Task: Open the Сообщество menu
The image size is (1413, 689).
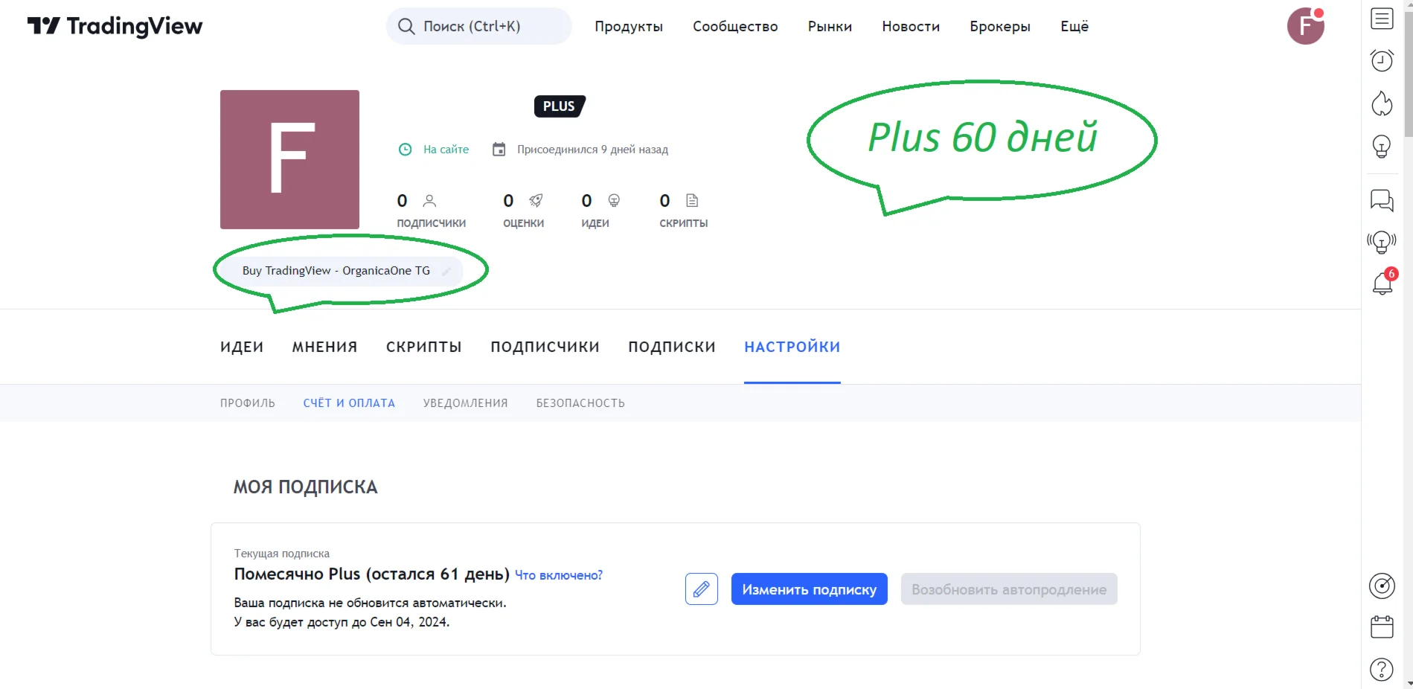Action: [735, 27]
